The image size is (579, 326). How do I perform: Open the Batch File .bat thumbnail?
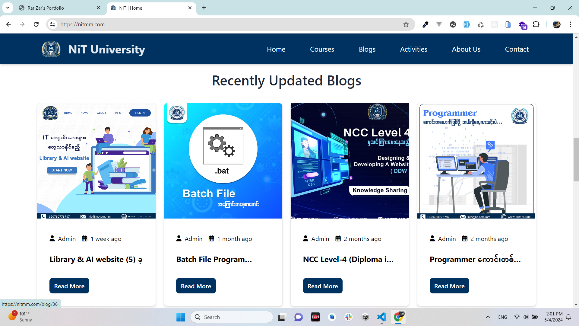(223, 161)
